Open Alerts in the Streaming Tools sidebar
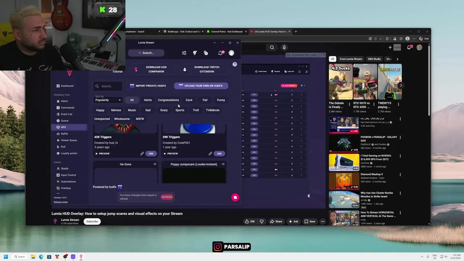Viewport: 464px width, 261px height. pos(62,101)
